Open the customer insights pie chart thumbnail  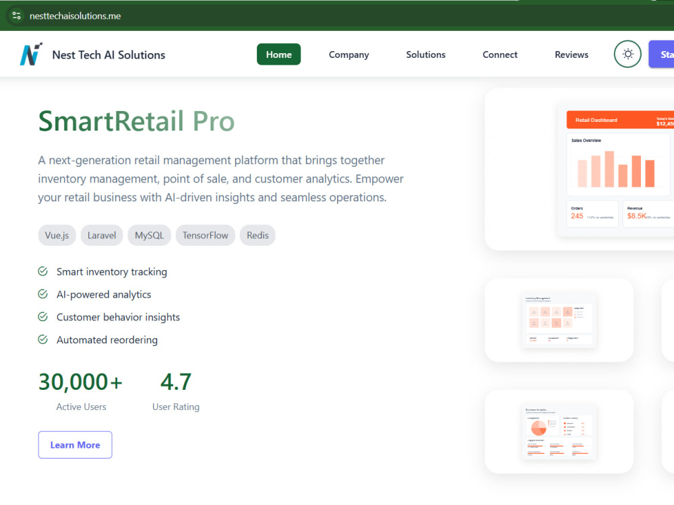(559, 432)
